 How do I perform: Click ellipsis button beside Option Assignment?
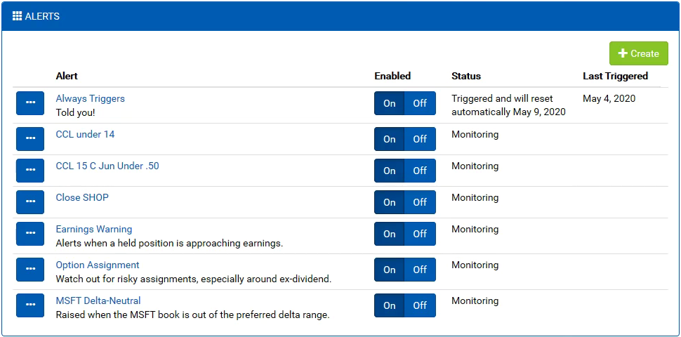pyautogui.click(x=30, y=270)
